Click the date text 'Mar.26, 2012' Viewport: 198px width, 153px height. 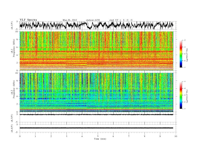(x=70, y=20)
